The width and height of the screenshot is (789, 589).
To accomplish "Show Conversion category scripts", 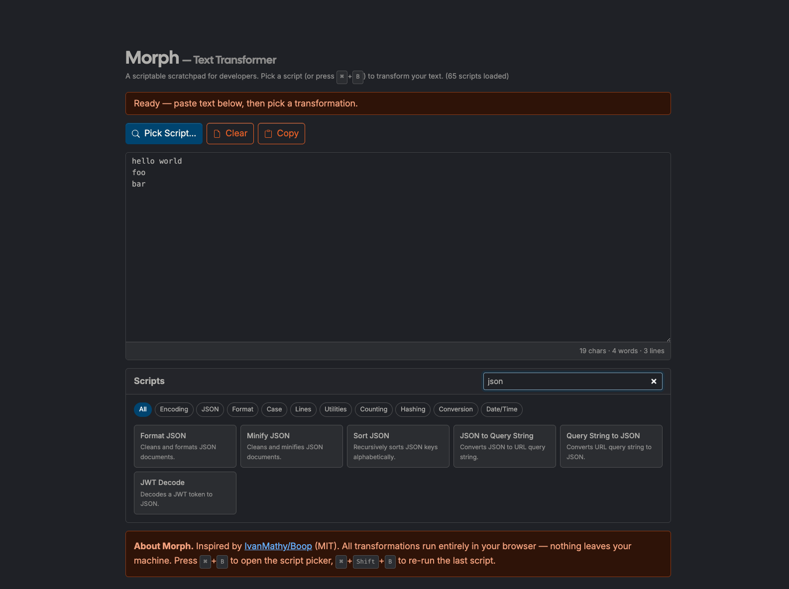I will click(456, 409).
